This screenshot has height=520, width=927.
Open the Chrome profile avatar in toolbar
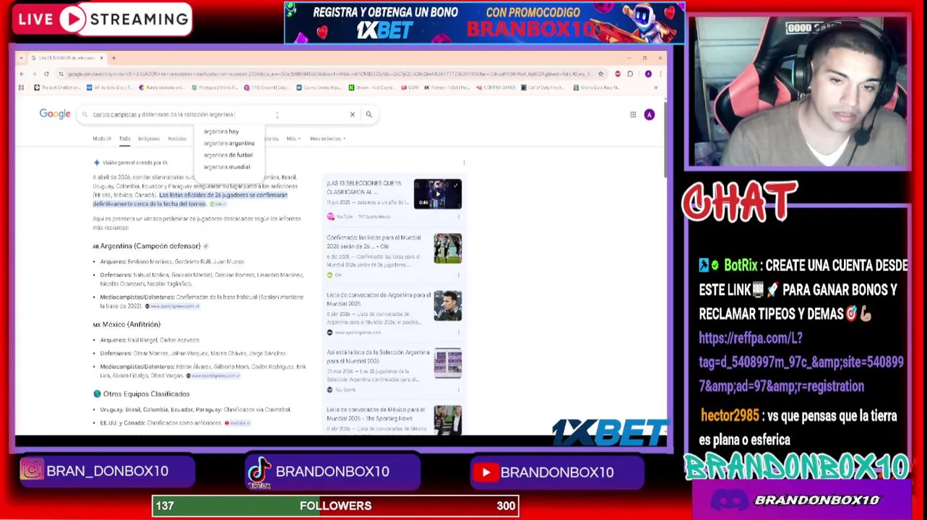pyautogui.click(x=648, y=74)
